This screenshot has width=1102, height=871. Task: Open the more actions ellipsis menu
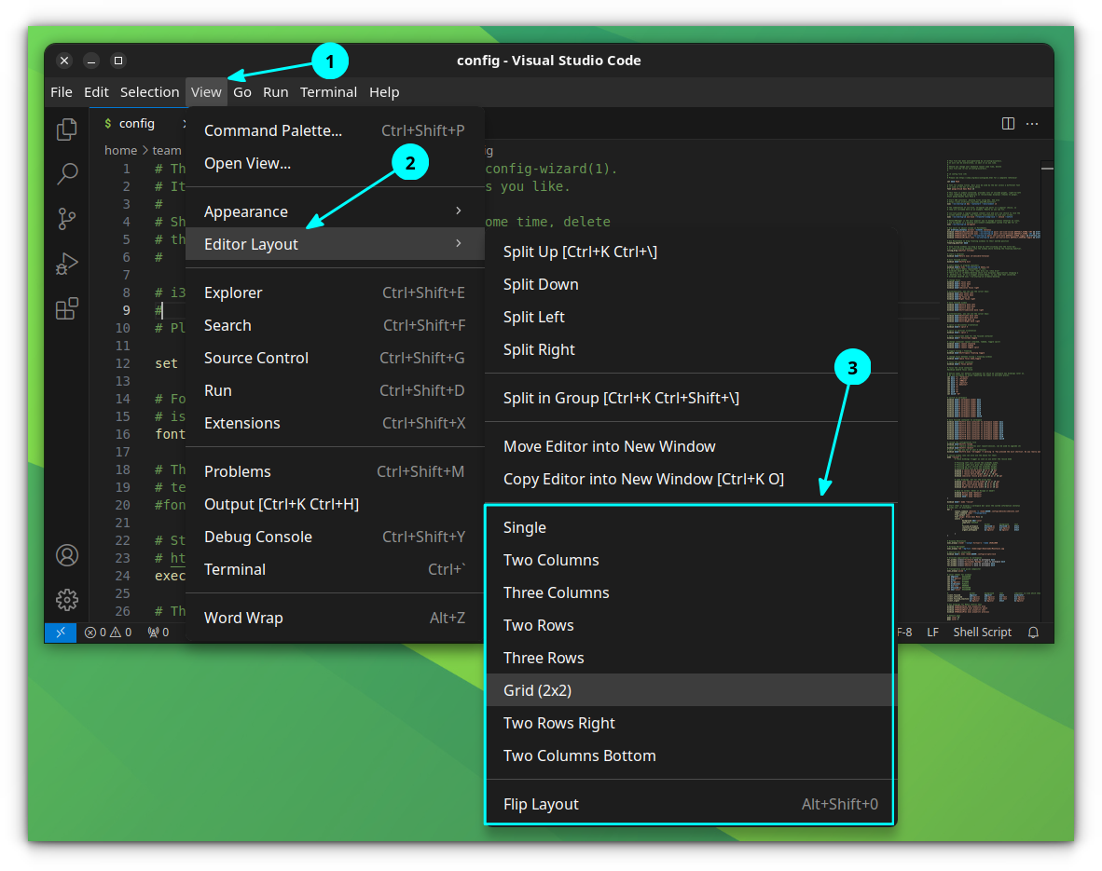coord(1032,123)
